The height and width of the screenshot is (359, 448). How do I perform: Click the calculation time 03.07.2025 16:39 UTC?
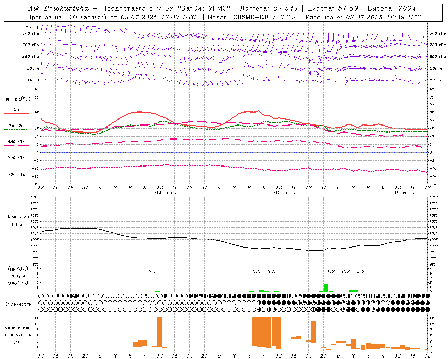click(384, 17)
